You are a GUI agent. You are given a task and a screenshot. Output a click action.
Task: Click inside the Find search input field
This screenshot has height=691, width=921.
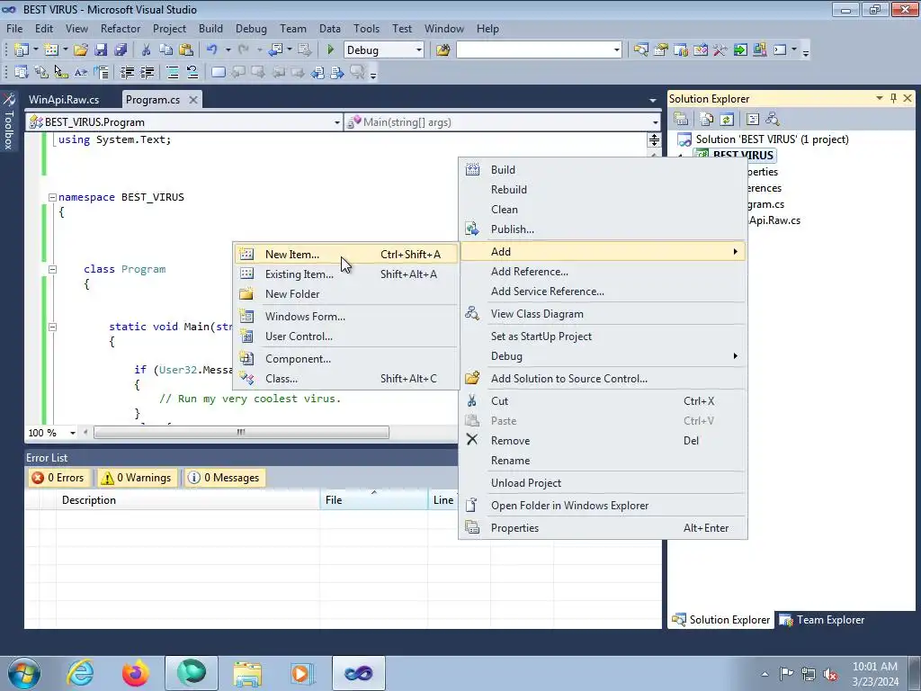tap(534, 50)
